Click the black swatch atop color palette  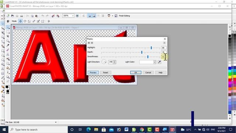[x=230, y=36]
